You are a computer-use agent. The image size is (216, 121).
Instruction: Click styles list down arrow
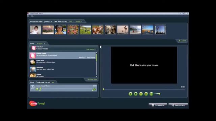(x=97, y=76)
